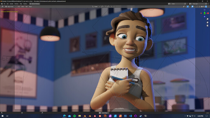
Task: Create a new scene with the copy icon
Action: pyautogui.click(x=185, y=4)
